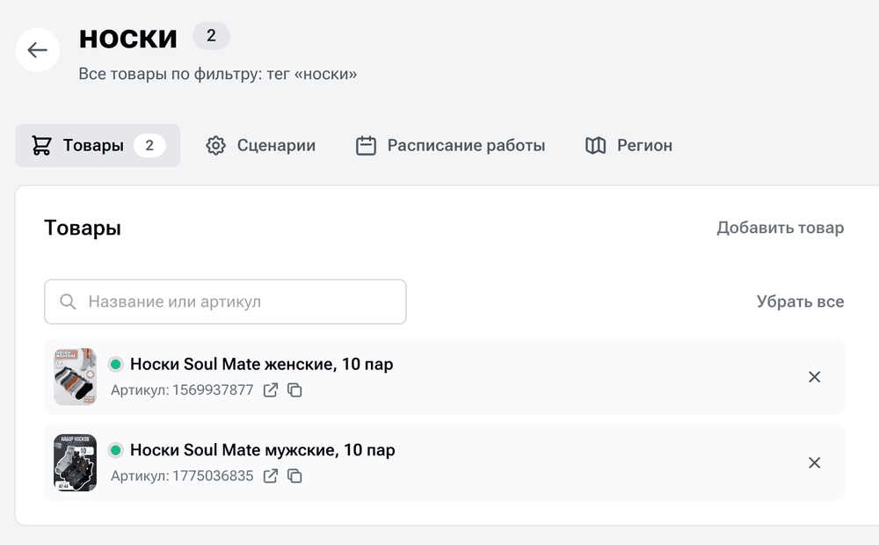Click title Носки Soul Mate мужские, 10 пар
879x545 pixels.
pyautogui.click(x=262, y=450)
